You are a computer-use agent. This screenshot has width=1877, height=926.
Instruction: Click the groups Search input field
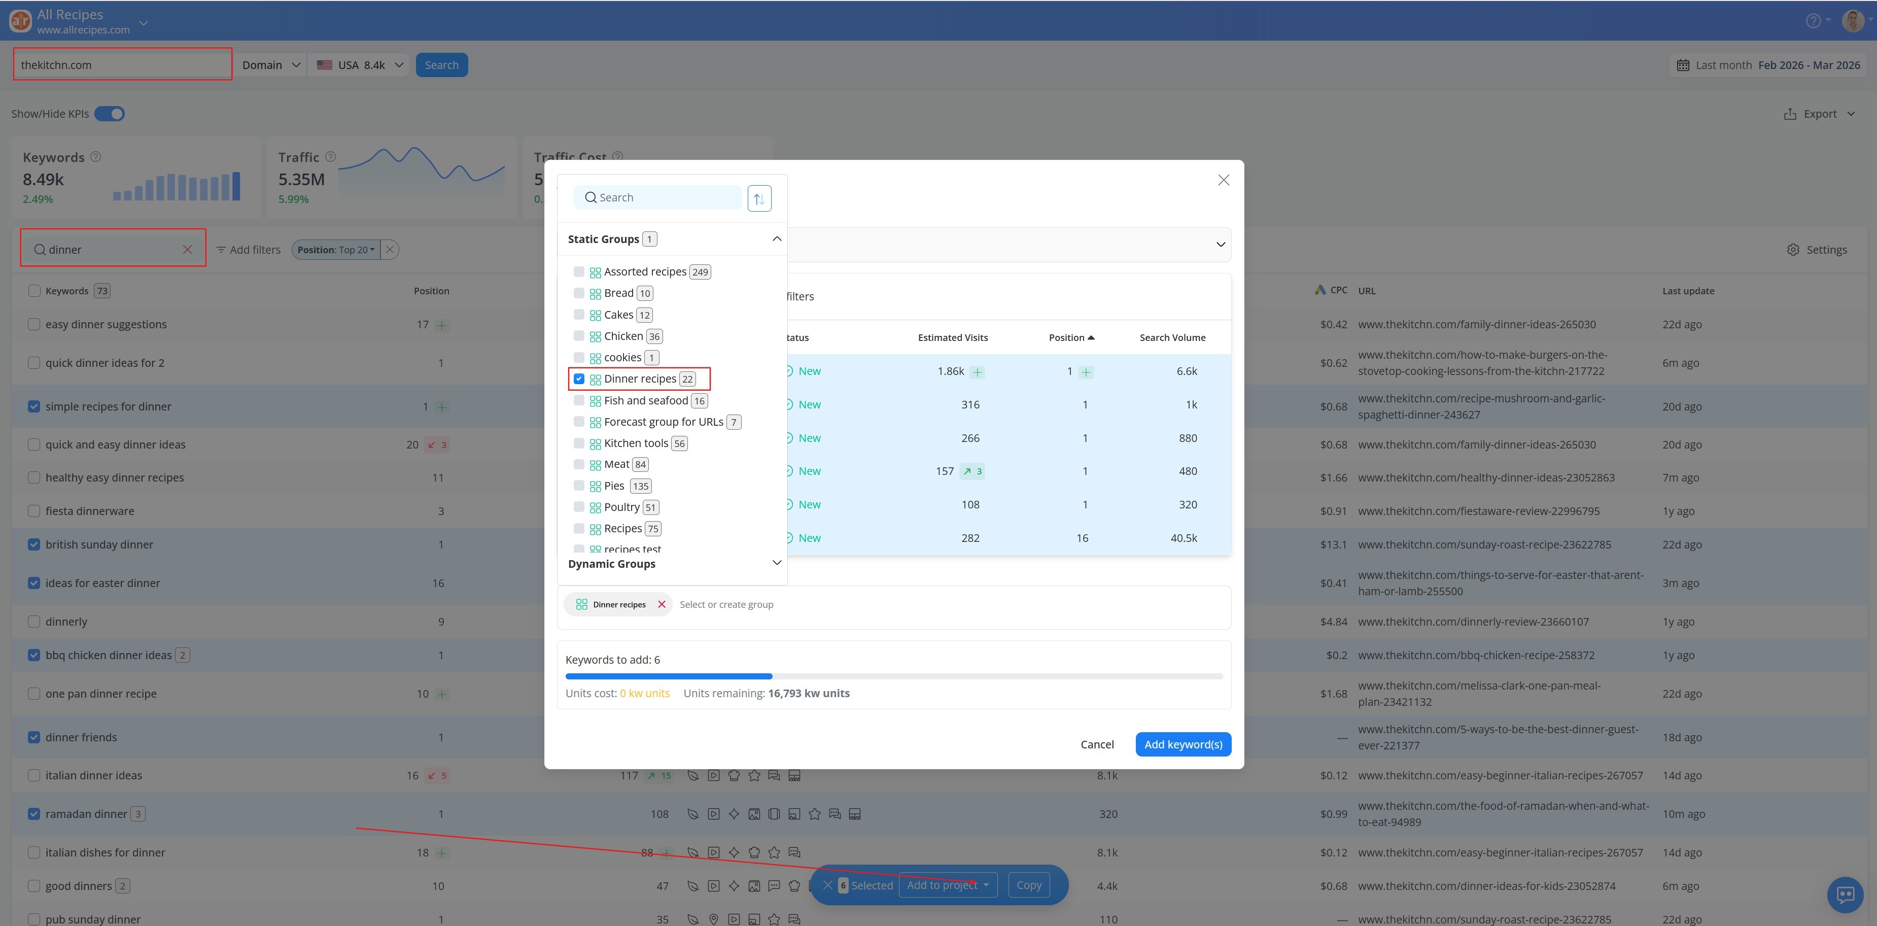[x=658, y=197]
